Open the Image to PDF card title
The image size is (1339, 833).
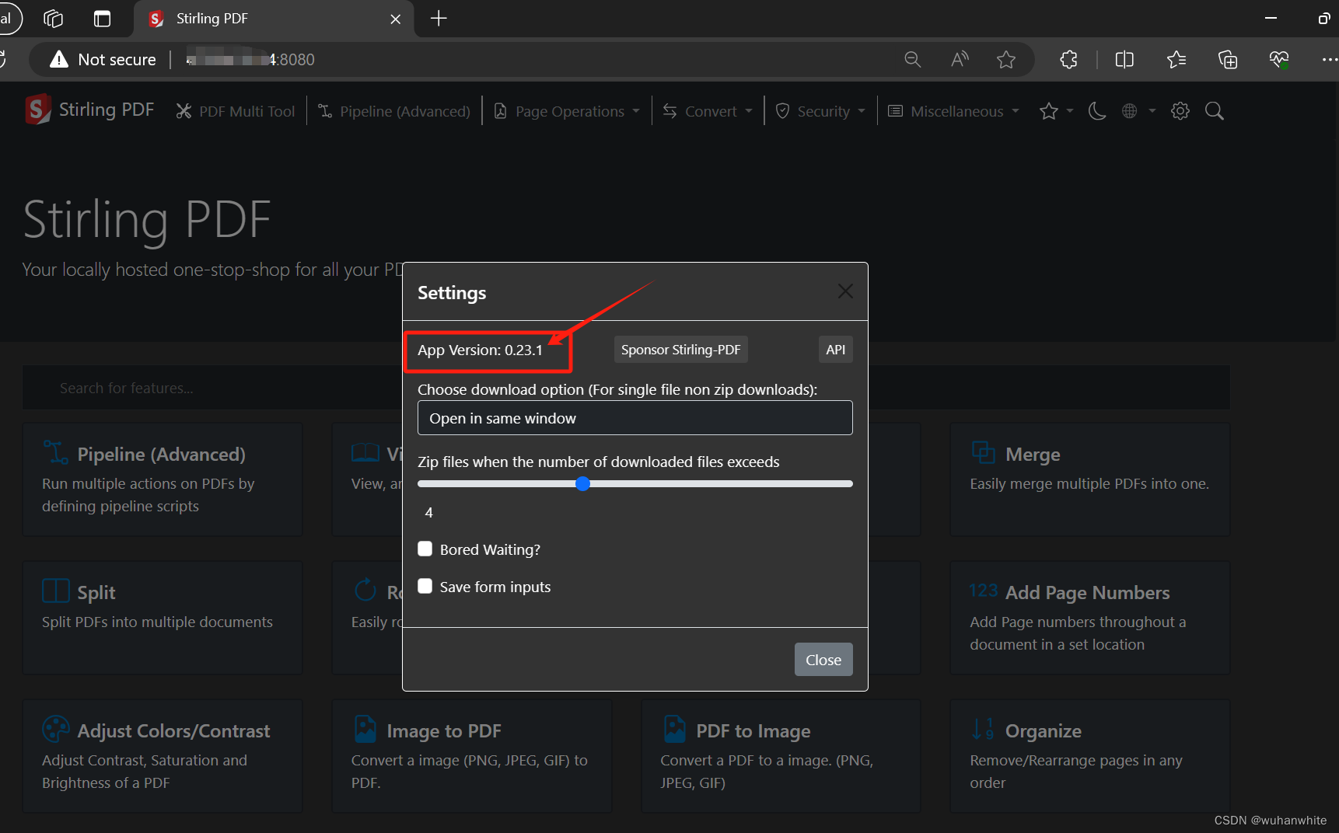(x=444, y=731)
